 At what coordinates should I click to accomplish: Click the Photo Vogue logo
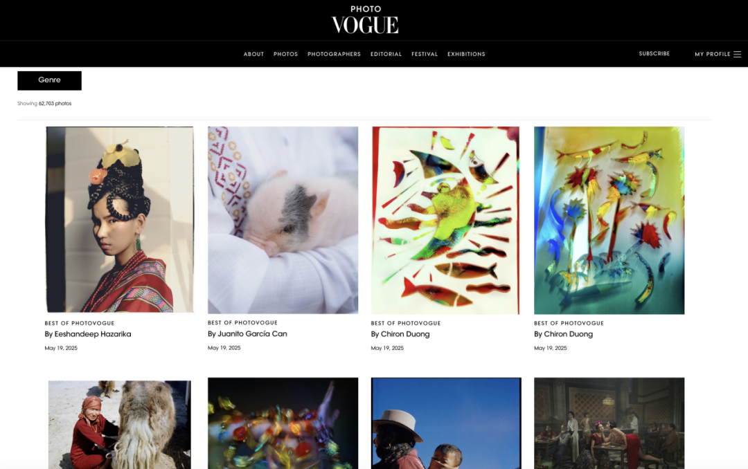pos(365,20)
